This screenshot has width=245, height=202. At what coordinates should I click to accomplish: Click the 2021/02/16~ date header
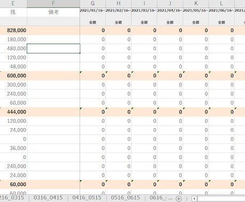118,11
